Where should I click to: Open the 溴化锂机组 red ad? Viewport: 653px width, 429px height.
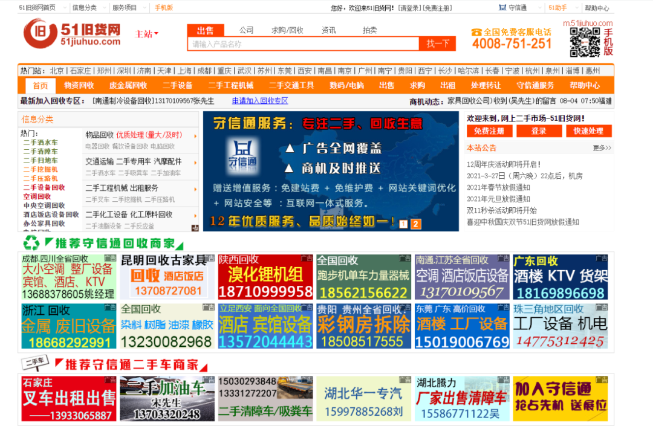coord(265,277)
